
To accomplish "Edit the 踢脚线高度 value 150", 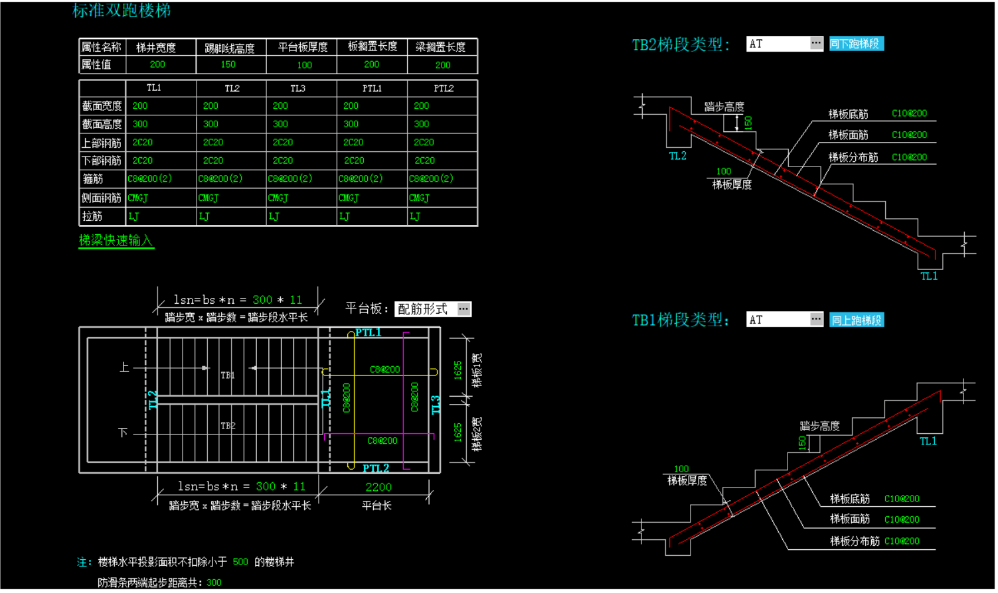I will 228,64.
